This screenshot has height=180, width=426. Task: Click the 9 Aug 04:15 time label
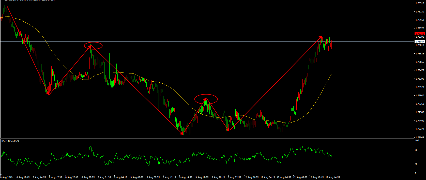[121, 177]
